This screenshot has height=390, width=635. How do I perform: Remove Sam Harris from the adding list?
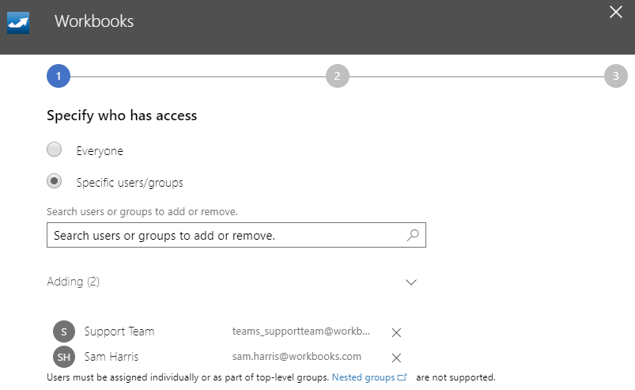(396, 358)
